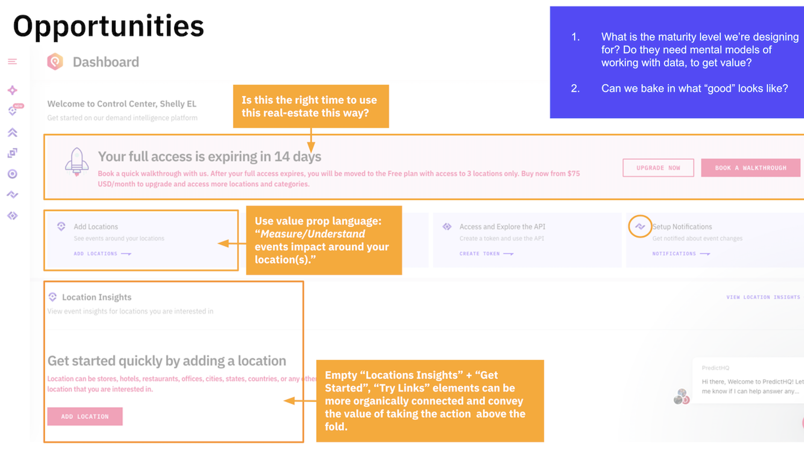Book a walkthrough via the pink button
804x452 pixels.
[x=750, y=168]
